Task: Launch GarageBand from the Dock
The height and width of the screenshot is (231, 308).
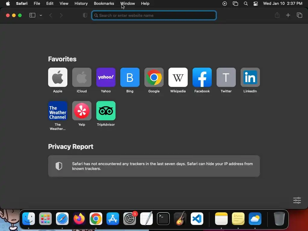Action: click(x=180, y=218)
